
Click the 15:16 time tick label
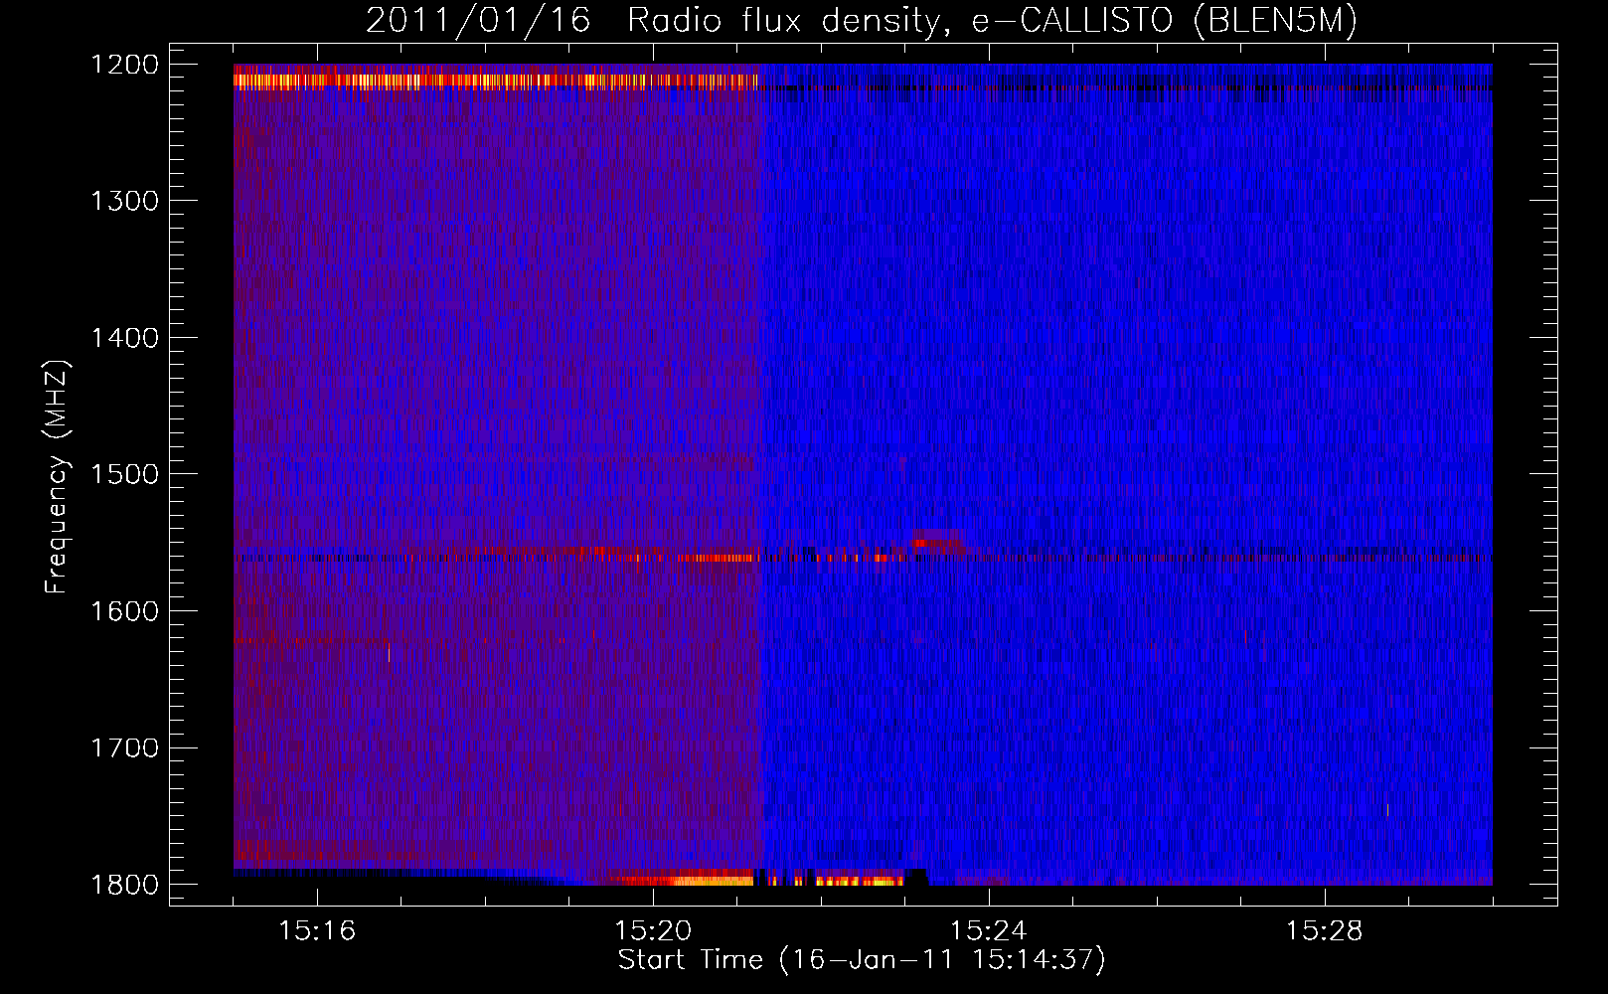[317, 931]
